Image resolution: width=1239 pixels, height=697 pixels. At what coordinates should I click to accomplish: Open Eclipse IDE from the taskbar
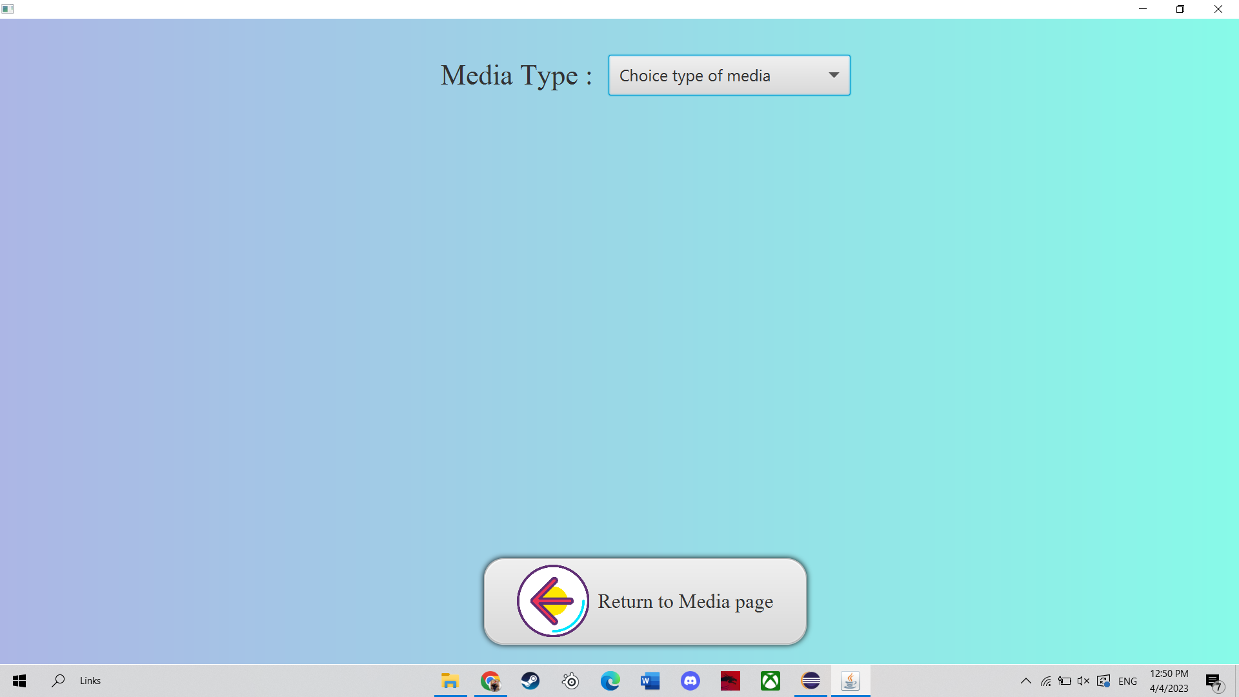coord(811,681)
